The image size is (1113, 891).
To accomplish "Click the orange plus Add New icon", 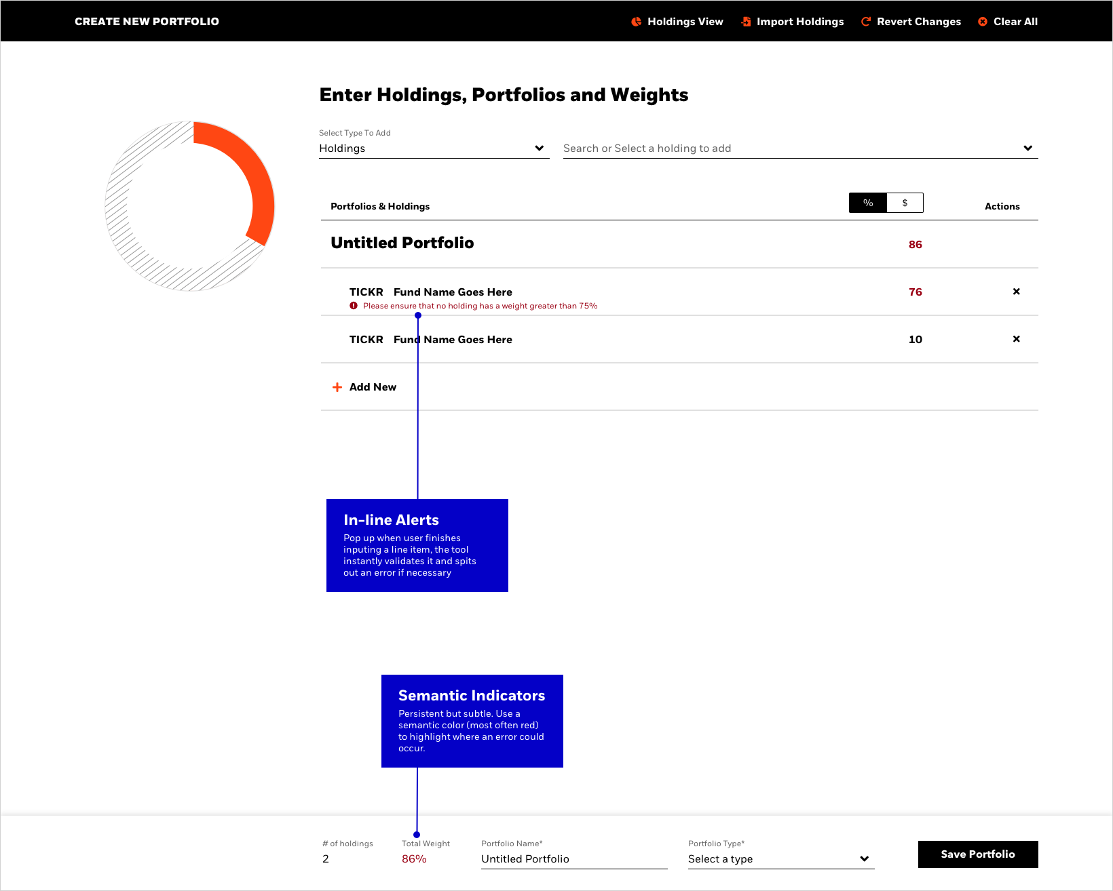I will [337, 387].
